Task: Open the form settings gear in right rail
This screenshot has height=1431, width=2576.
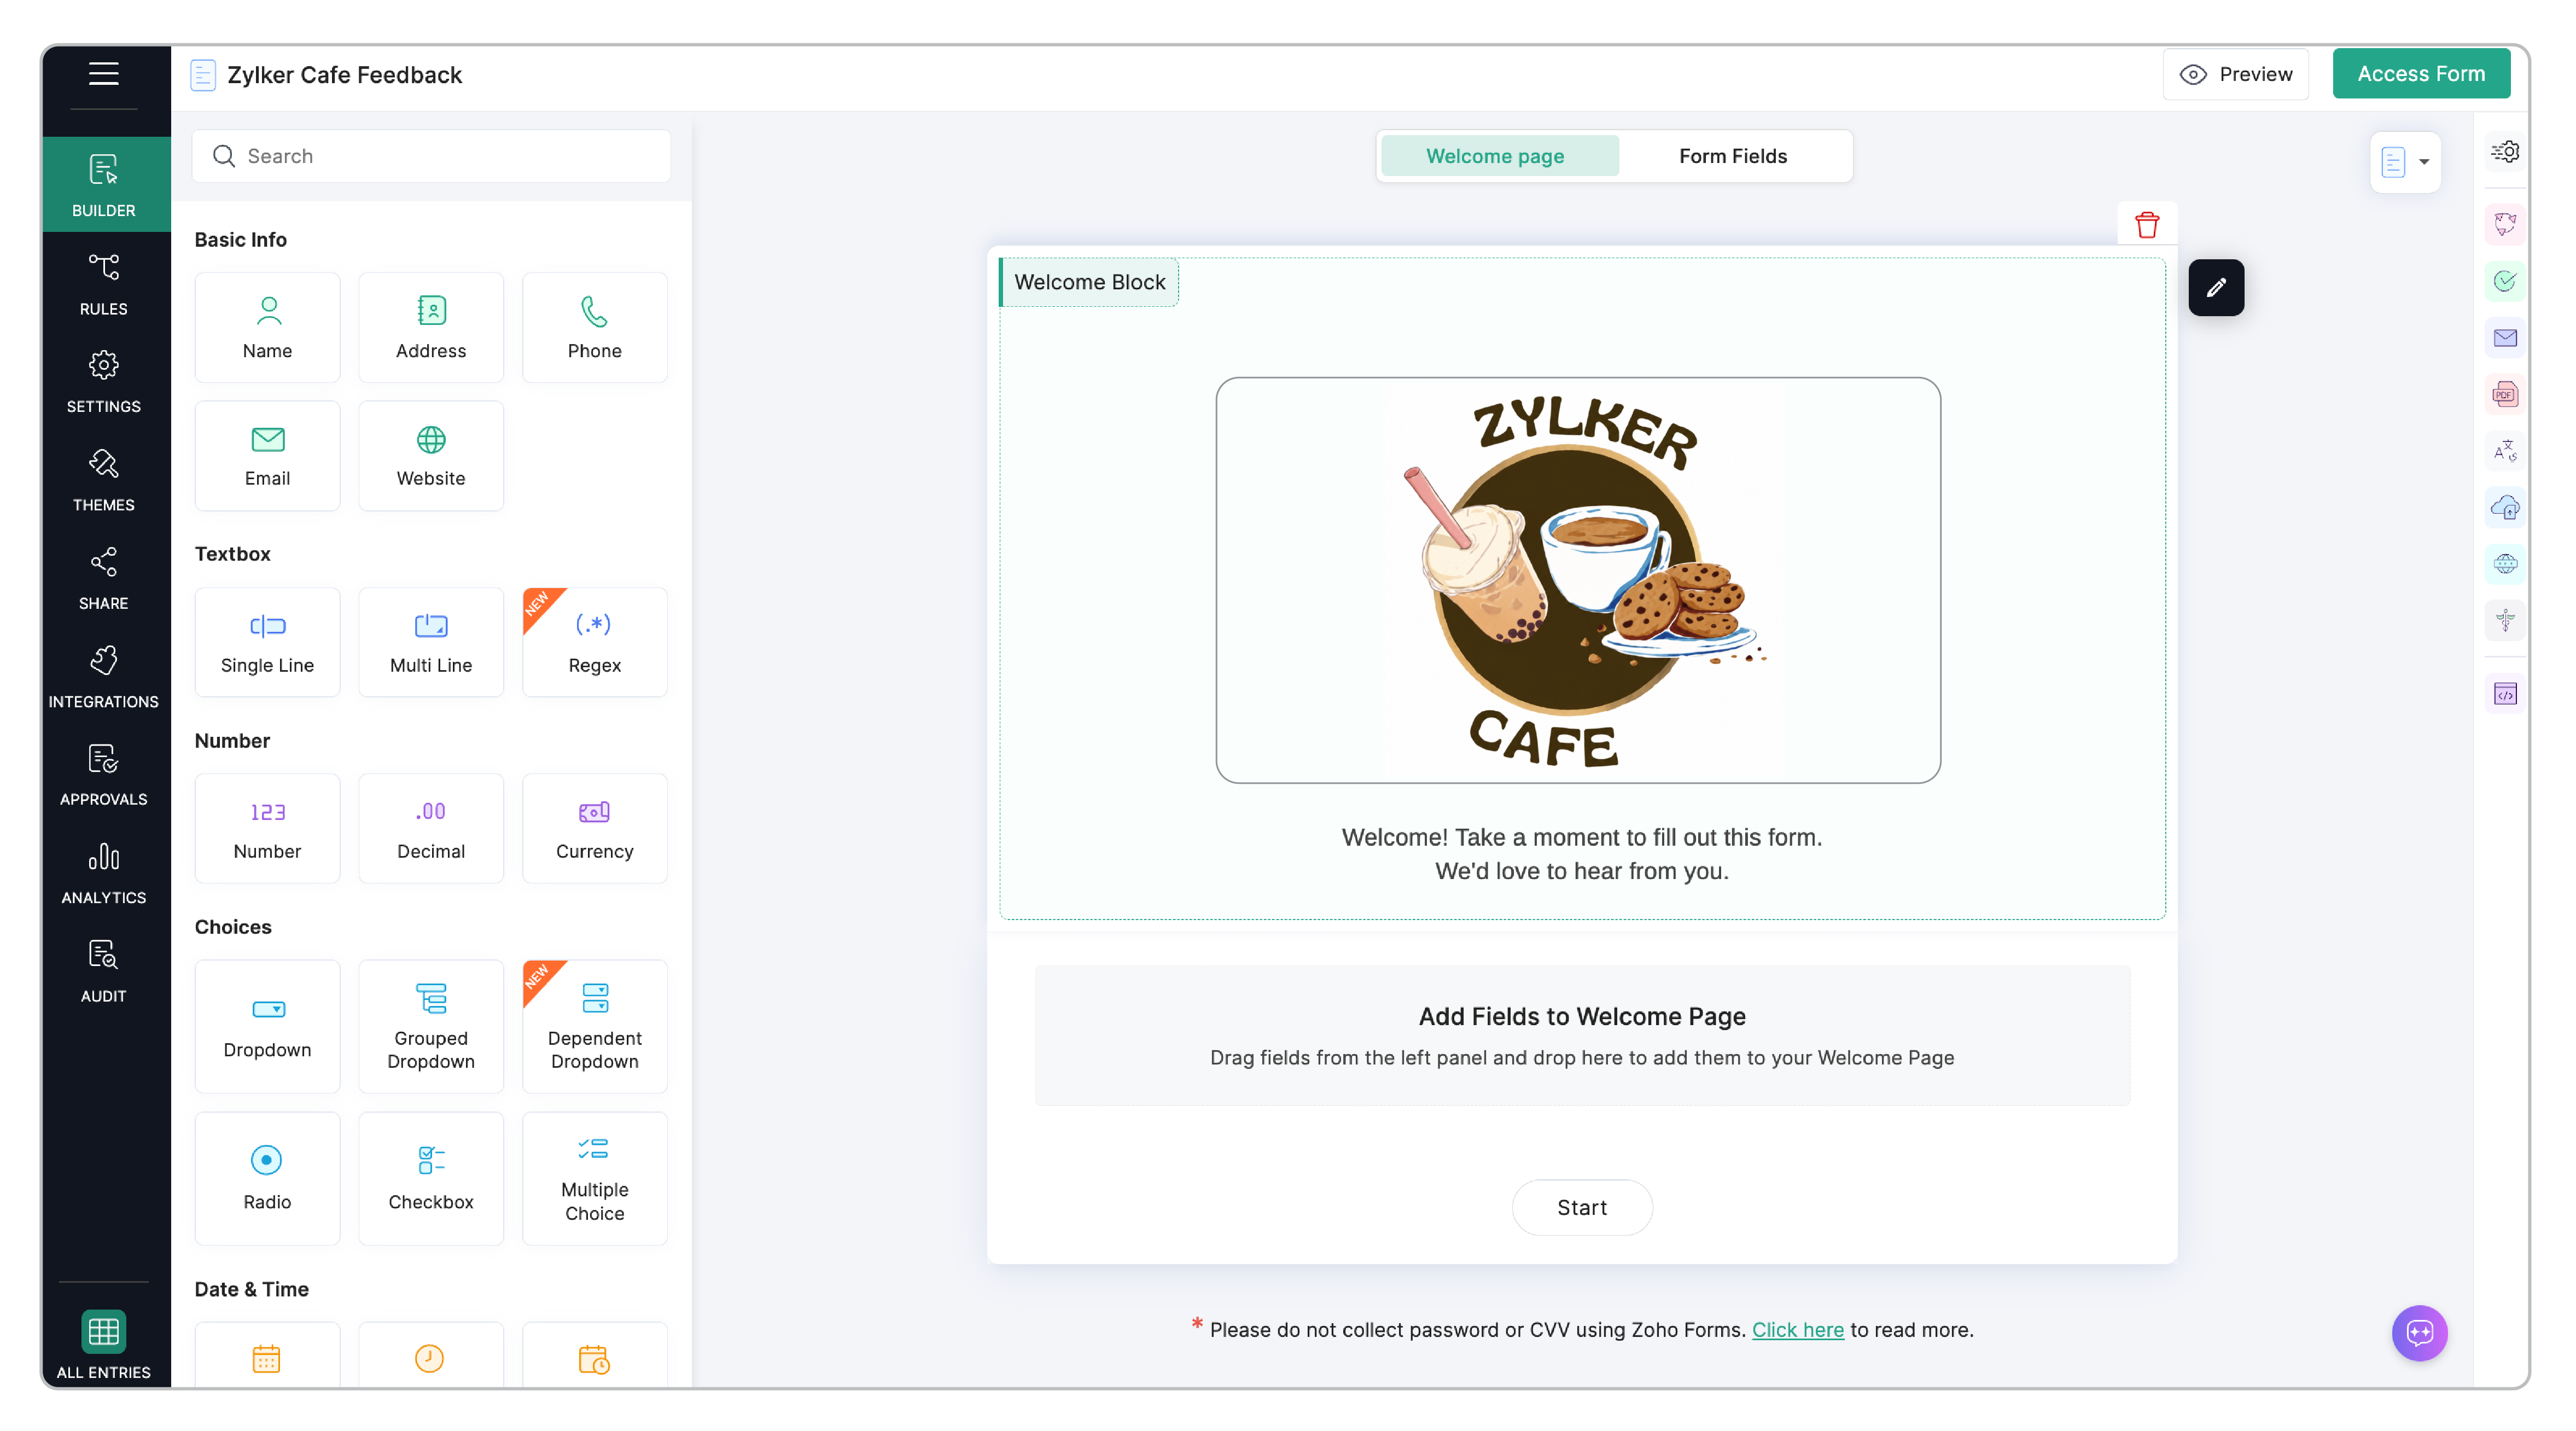Action: pos(2504,151)
